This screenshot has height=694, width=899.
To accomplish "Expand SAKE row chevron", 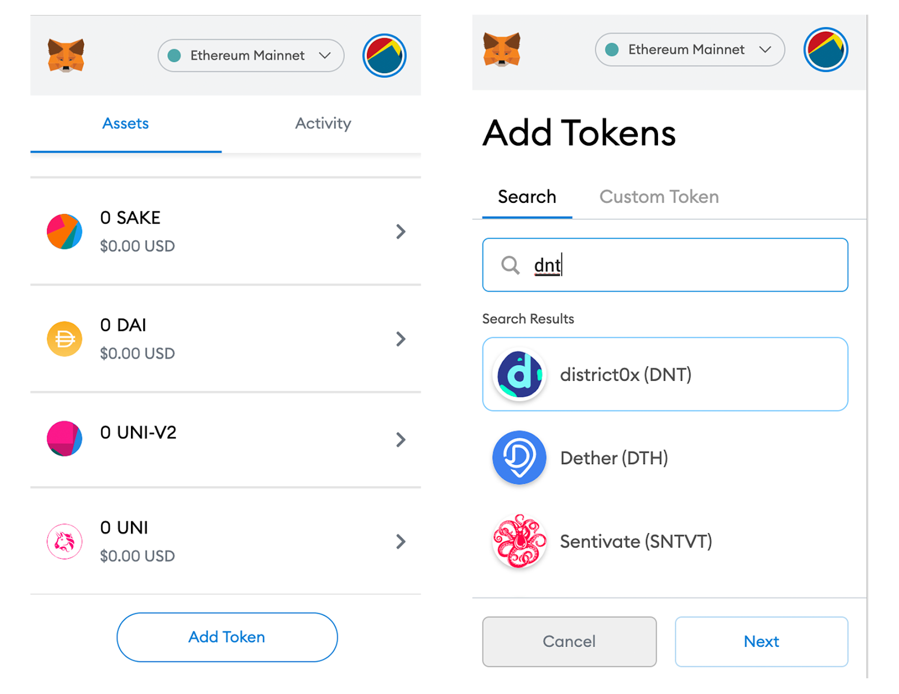I will (401, 232).
